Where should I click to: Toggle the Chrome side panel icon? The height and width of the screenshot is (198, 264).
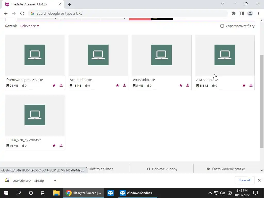coord(242,13)
